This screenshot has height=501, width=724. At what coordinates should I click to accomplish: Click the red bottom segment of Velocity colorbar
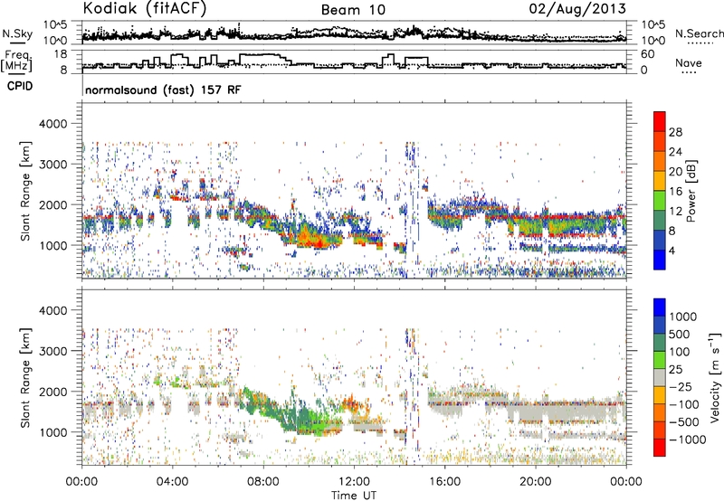[x=660, y=448]
